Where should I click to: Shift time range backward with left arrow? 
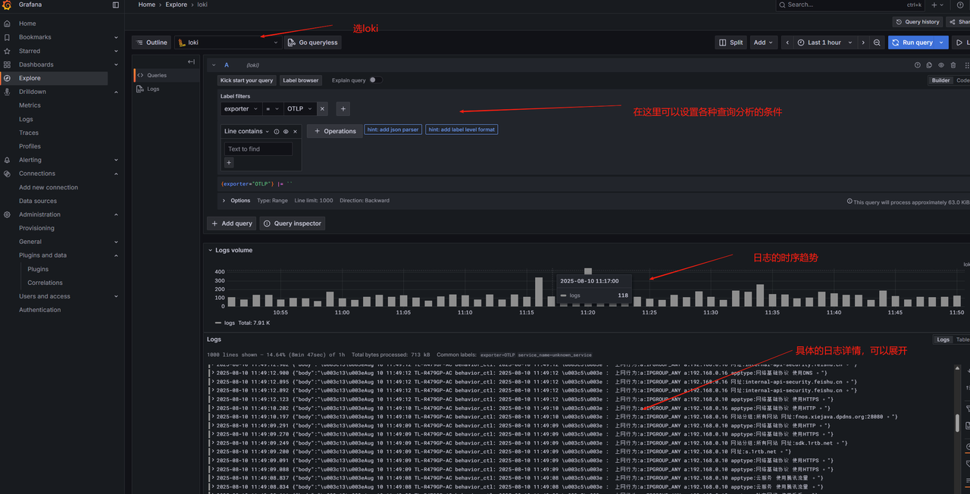tap(787, 42)
